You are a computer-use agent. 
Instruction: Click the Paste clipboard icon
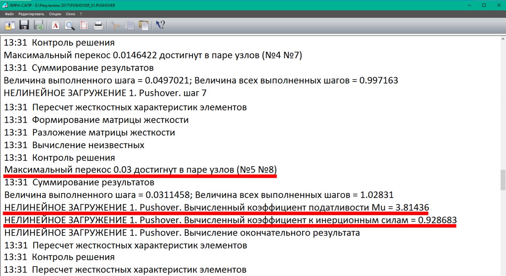(x=144, y=25)
